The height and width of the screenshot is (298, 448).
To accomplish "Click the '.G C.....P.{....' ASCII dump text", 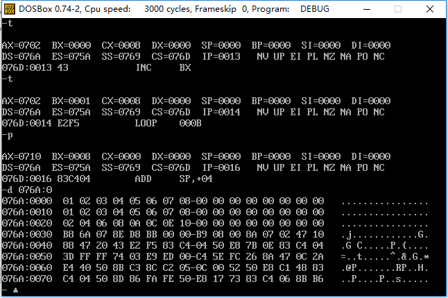I will coord(385,245).
